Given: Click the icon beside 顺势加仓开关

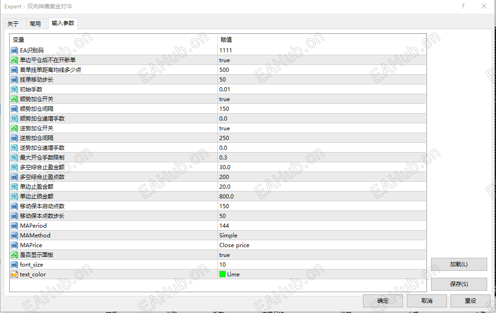Looking at the screenshot, I should click(x=14, y=99).
